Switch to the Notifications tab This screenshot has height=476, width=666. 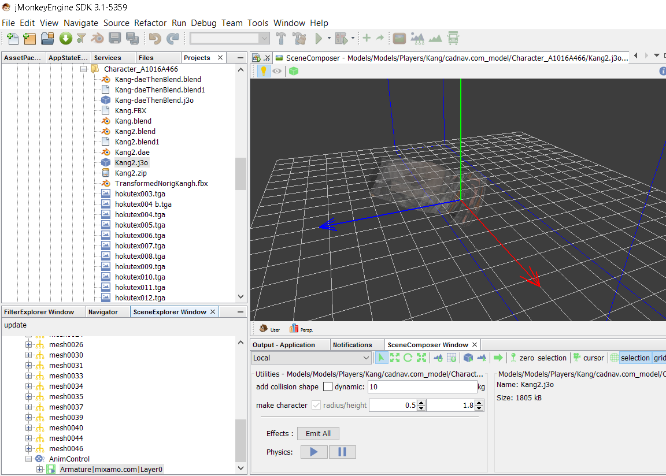pyautogui.click(x=352, y=345)
